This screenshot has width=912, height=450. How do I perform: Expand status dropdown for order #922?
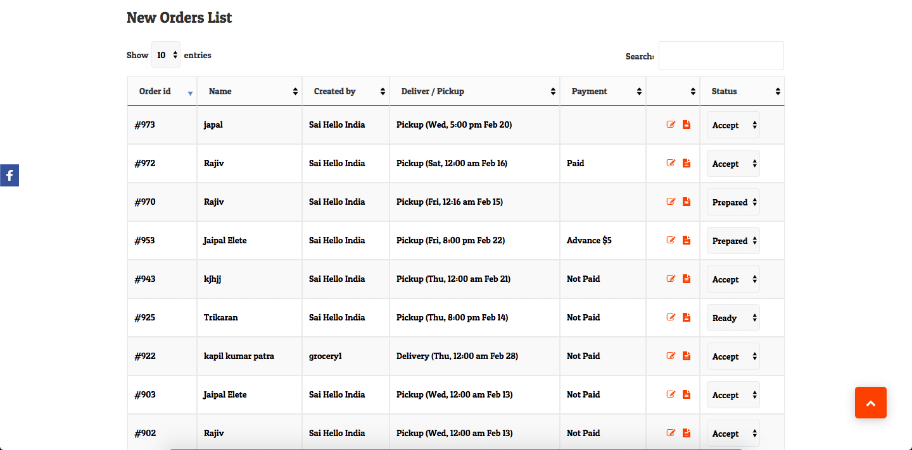(x=733, y=356)
